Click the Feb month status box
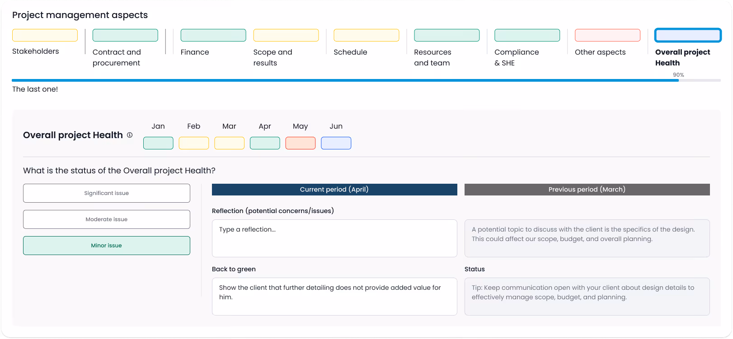Image resolution: width=733 pixels, height=339 pixels. [194, 143]
